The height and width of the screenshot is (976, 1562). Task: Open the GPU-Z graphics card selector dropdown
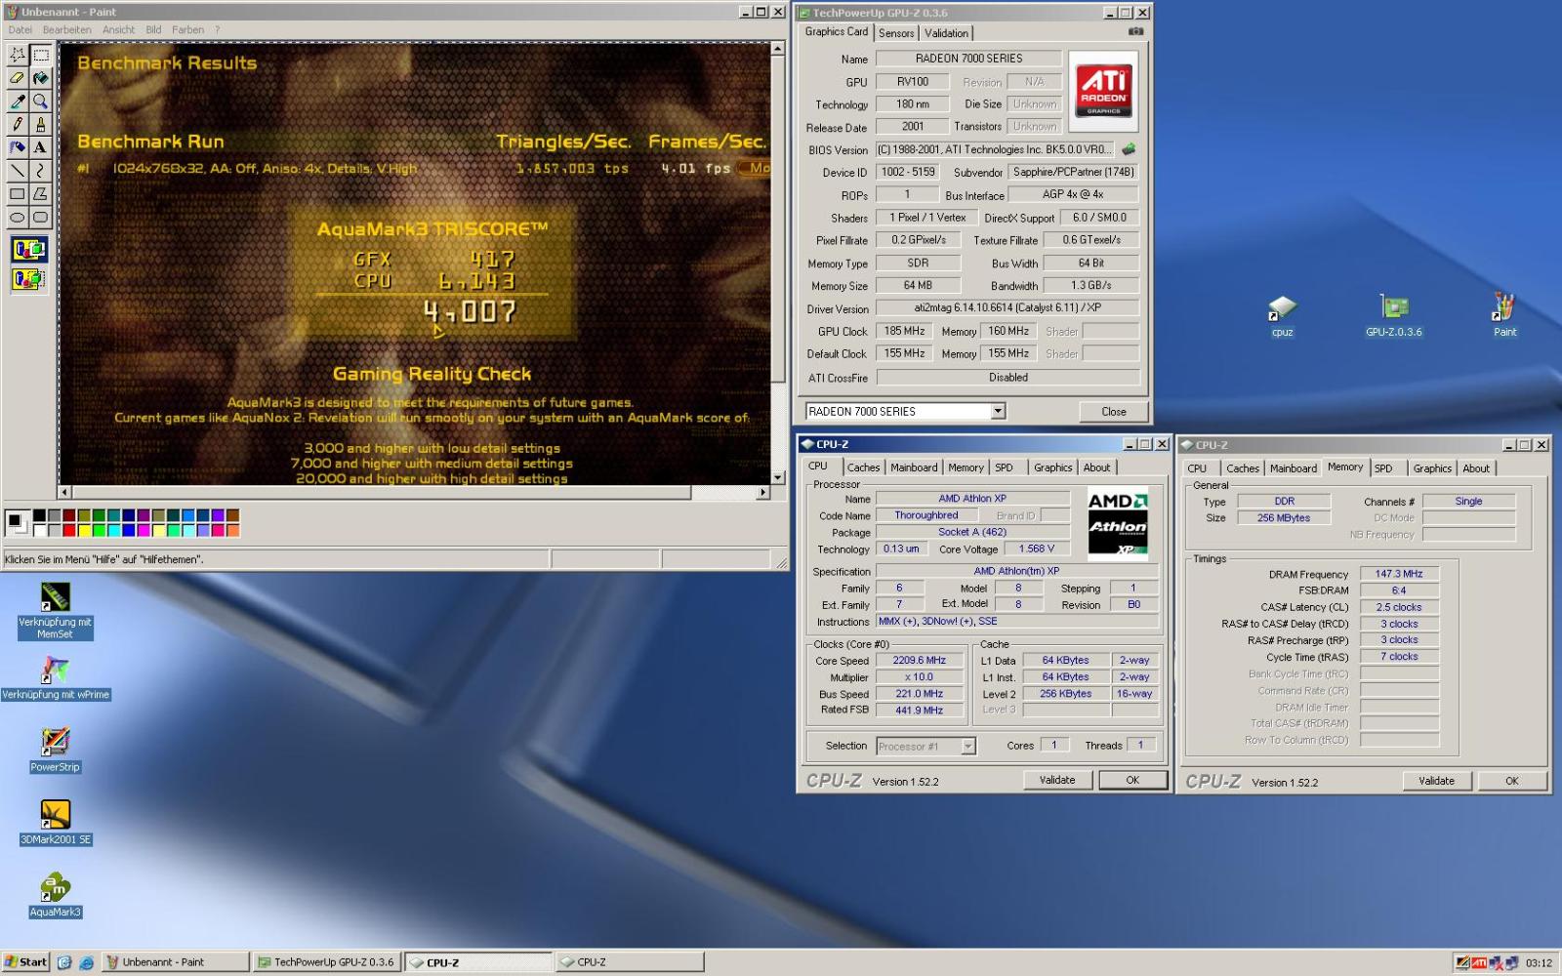pos(998,411)
